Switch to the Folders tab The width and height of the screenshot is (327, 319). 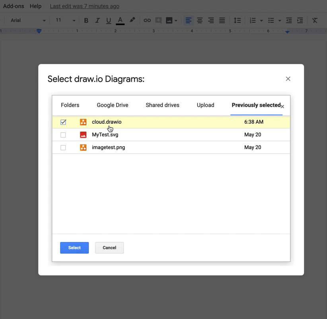click(70, 105)
